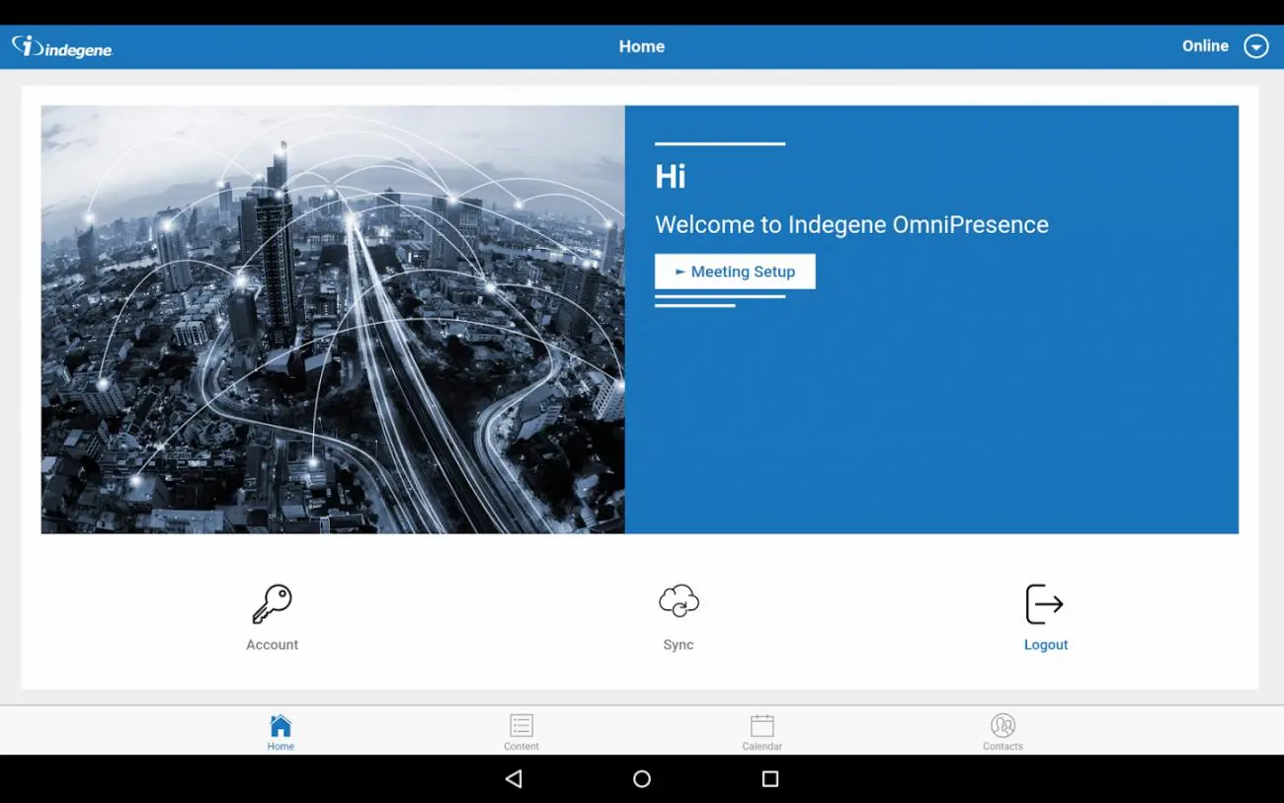Open the Calendar tab
The width and height of the screenshot is (1284, 803).
(762, 732)
